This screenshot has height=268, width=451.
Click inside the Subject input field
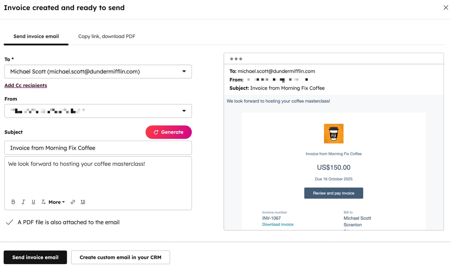(x=98, y=147)
